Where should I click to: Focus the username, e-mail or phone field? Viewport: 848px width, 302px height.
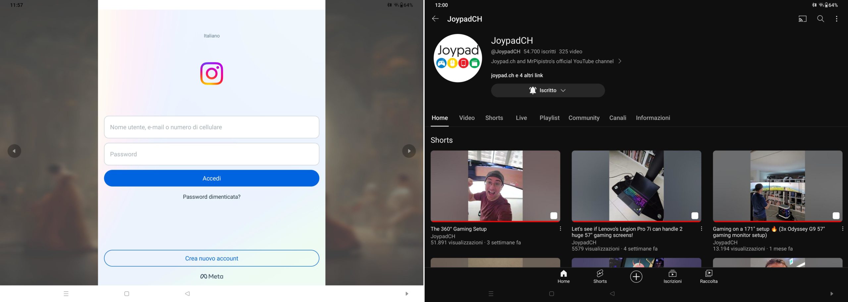pyautogui.click(x=211, y=127)
